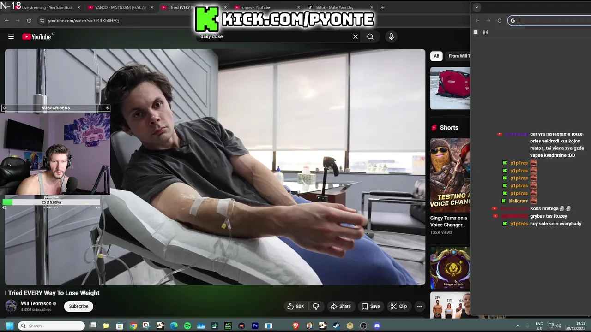Open Discord from the taskbar
This screenshot has height=332, width=591.
tap(377, 326)
